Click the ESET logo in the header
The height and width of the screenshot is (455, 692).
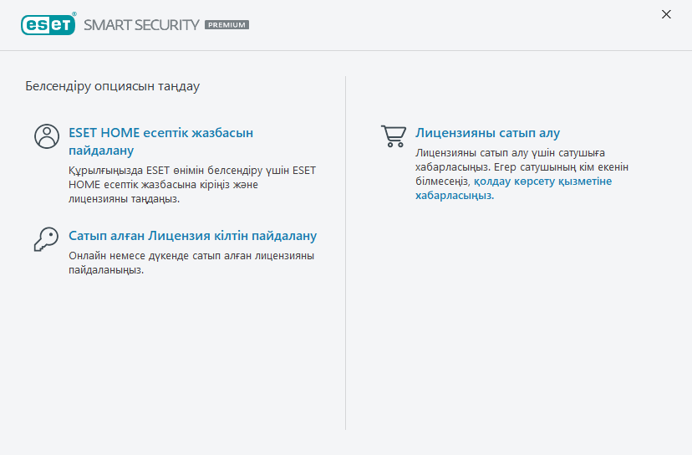coord(46,24)
